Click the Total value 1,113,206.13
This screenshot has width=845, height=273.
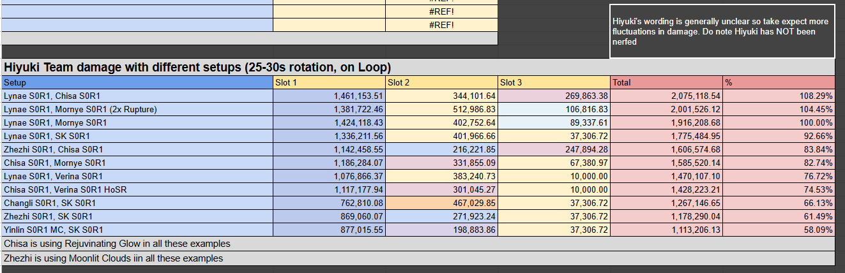[x=666, y=230]
